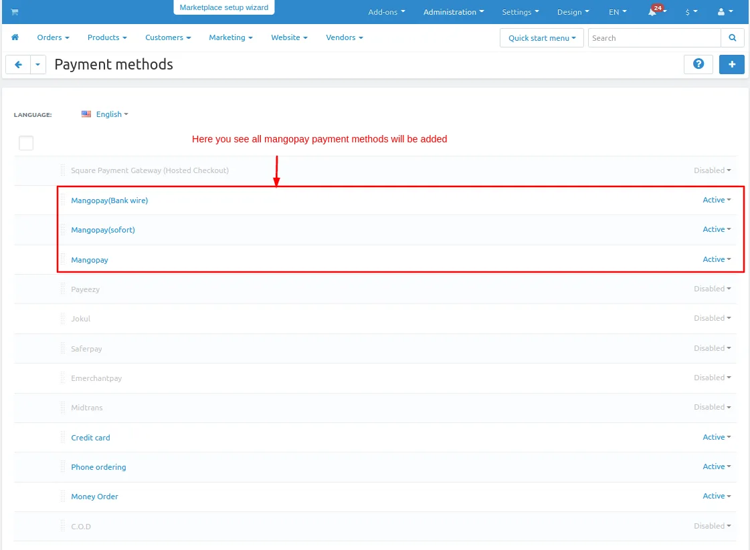Change Square Payment Gateway Disabled status

tap(713, 170)
